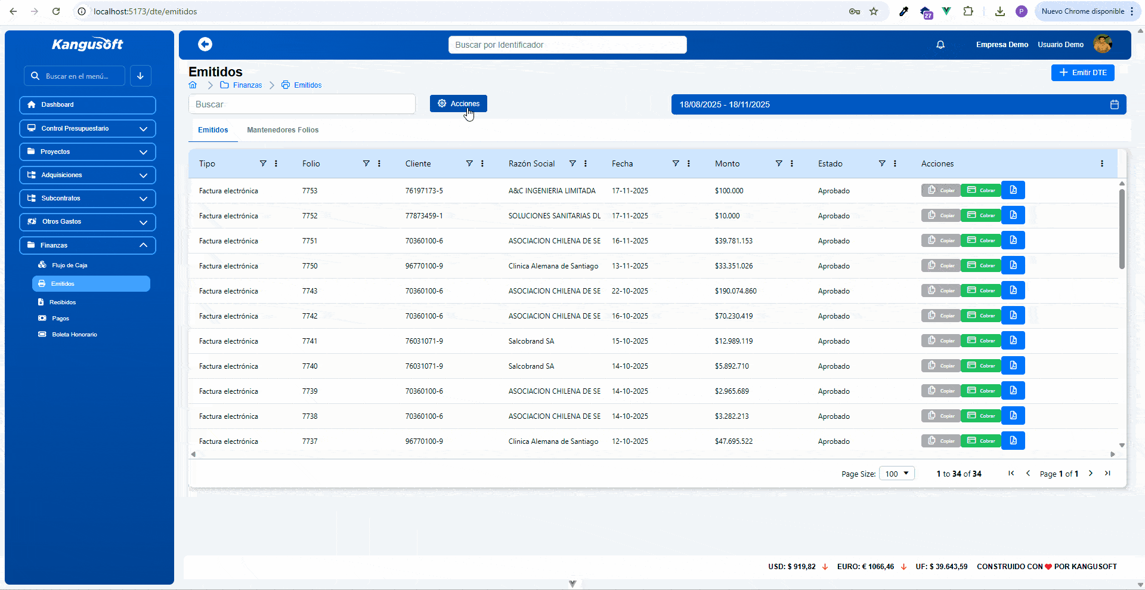Go to the previous results page
The image size is (1145, 590).
pos(1028,473)
